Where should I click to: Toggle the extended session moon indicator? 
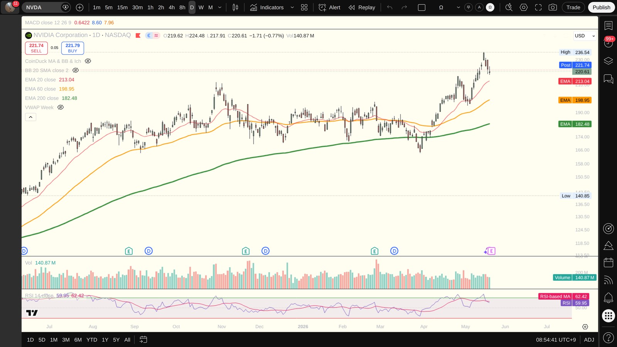[x=149, y=35]
